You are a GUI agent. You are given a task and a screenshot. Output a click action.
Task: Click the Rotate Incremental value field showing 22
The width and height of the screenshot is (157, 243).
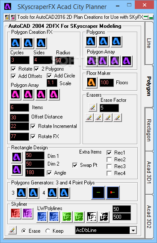click(19, 126)
